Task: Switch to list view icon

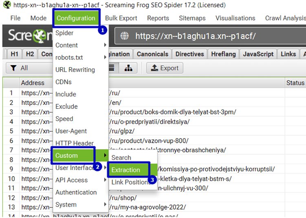Action: point(112,68)
